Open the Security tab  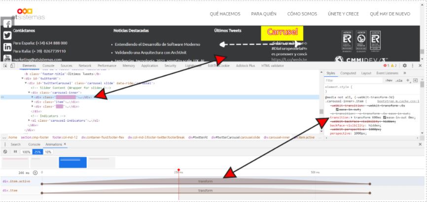170,66
